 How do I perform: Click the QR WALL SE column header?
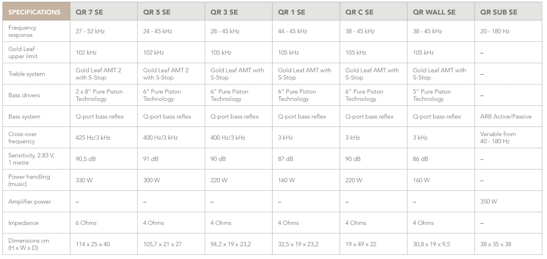coord(434,12)
